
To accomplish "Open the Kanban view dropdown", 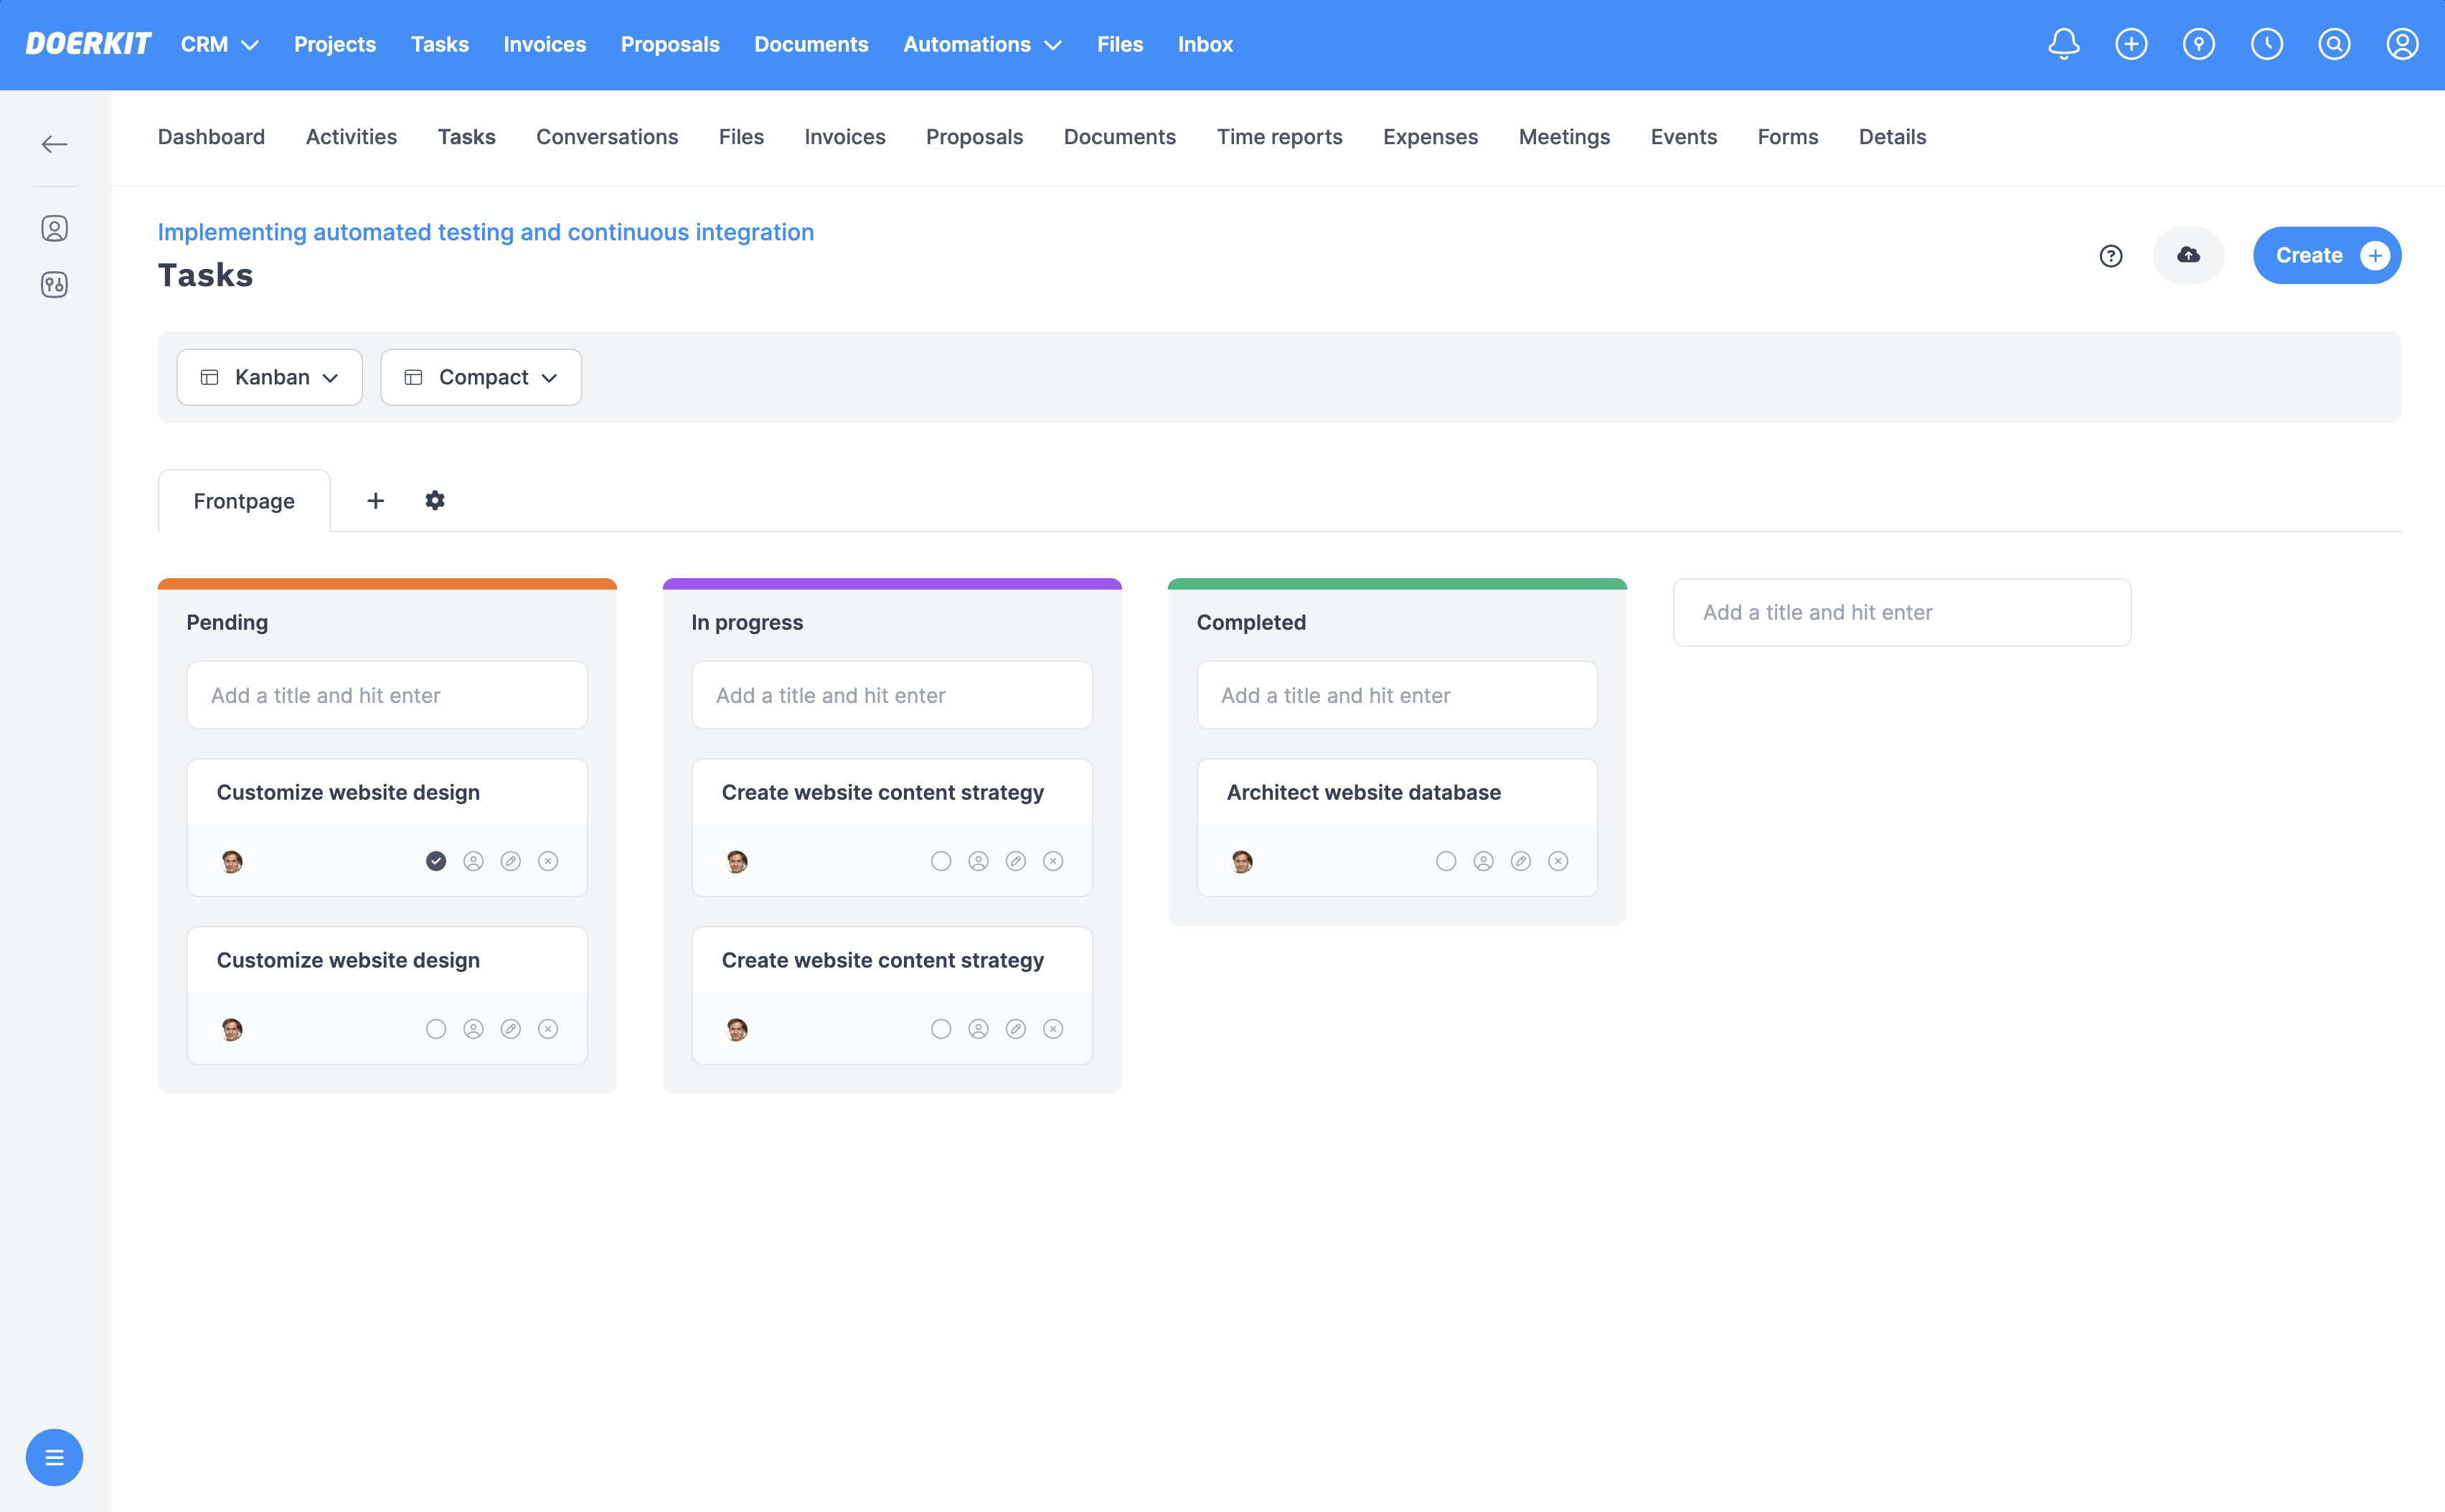I will 269,377.
